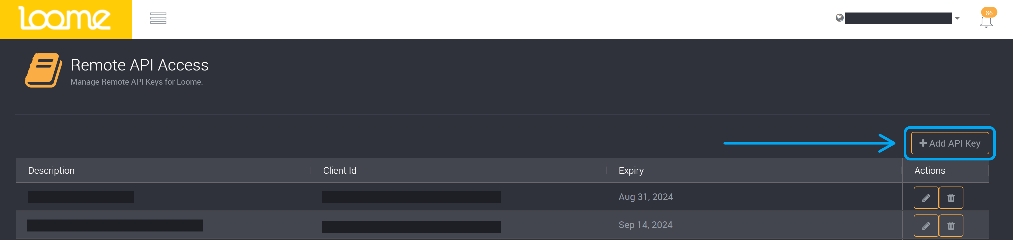Click the Remote API Access book icon
This screenshot has height=240, width=1013.
[44, 70]
